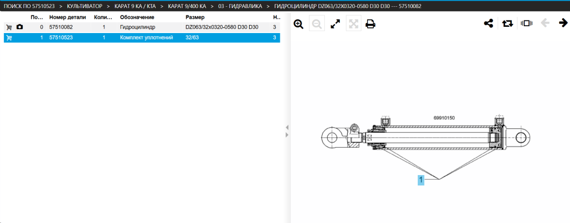570x223 pixels.
Task: Open photo of part 57510082
Action: pyautogui.click(x=19, y=27)
